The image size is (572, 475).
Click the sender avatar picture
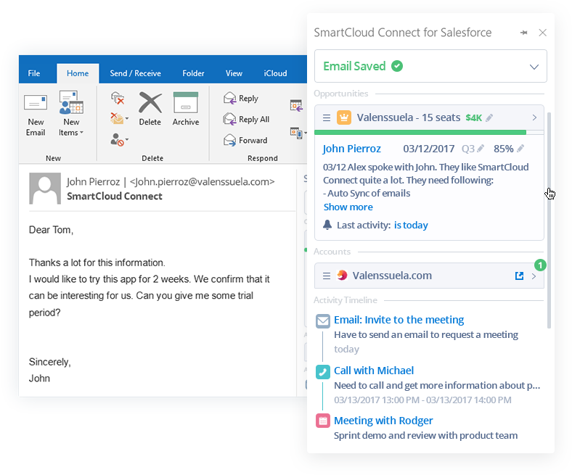45,189
